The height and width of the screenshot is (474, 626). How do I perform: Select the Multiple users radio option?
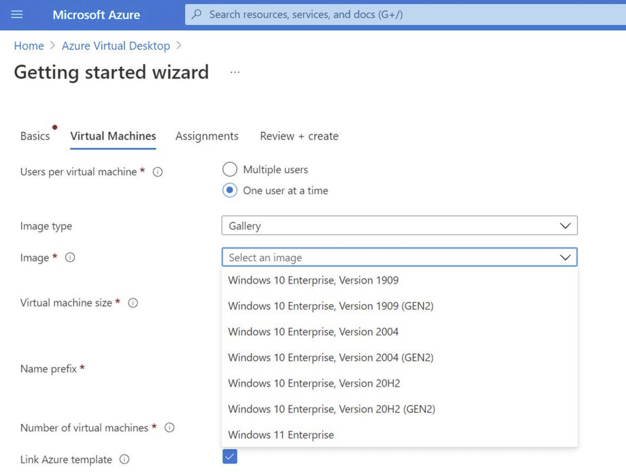[x=230, y=169]
